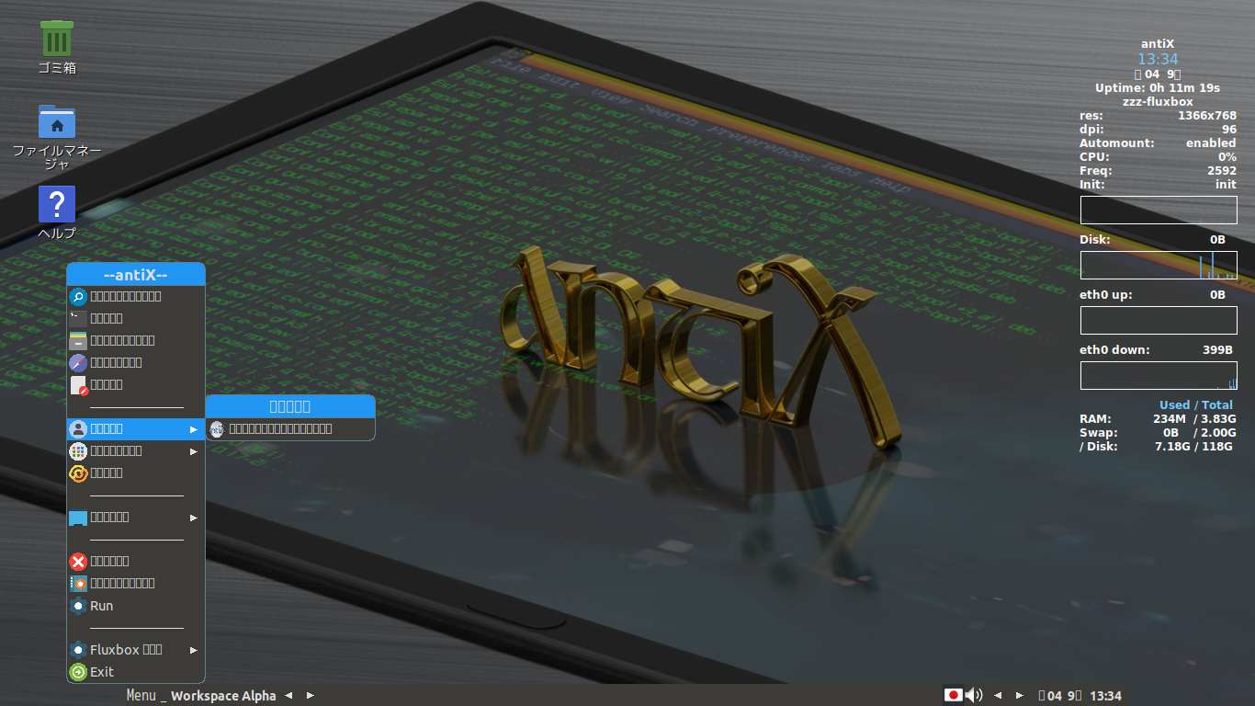The image size is (1255, 706).
Task: Click the antiX logo icon in submenu
Action: 217,428
